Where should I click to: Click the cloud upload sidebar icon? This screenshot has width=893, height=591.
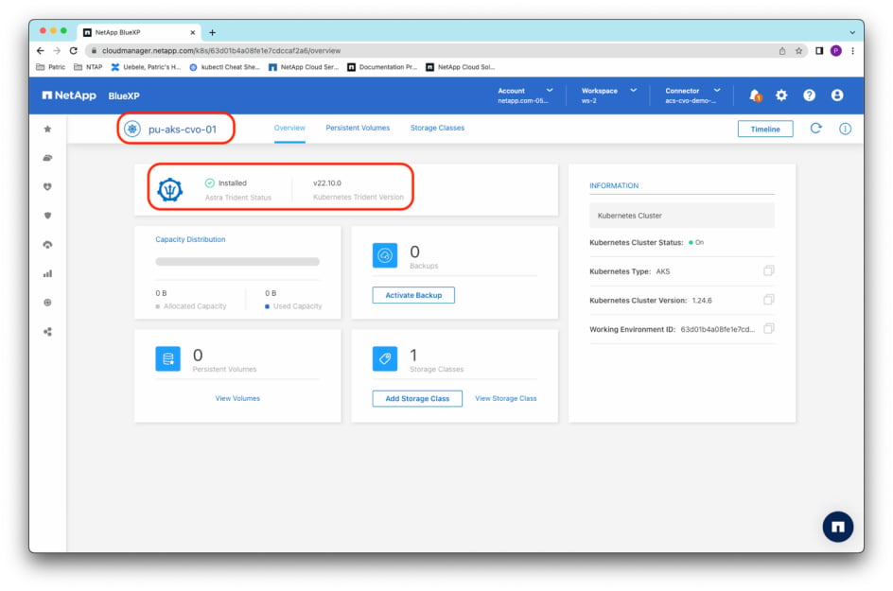pyautogui.click(x=48, y=245)
